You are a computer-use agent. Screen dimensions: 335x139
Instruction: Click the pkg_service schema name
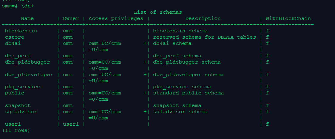[x=22, y=87]
